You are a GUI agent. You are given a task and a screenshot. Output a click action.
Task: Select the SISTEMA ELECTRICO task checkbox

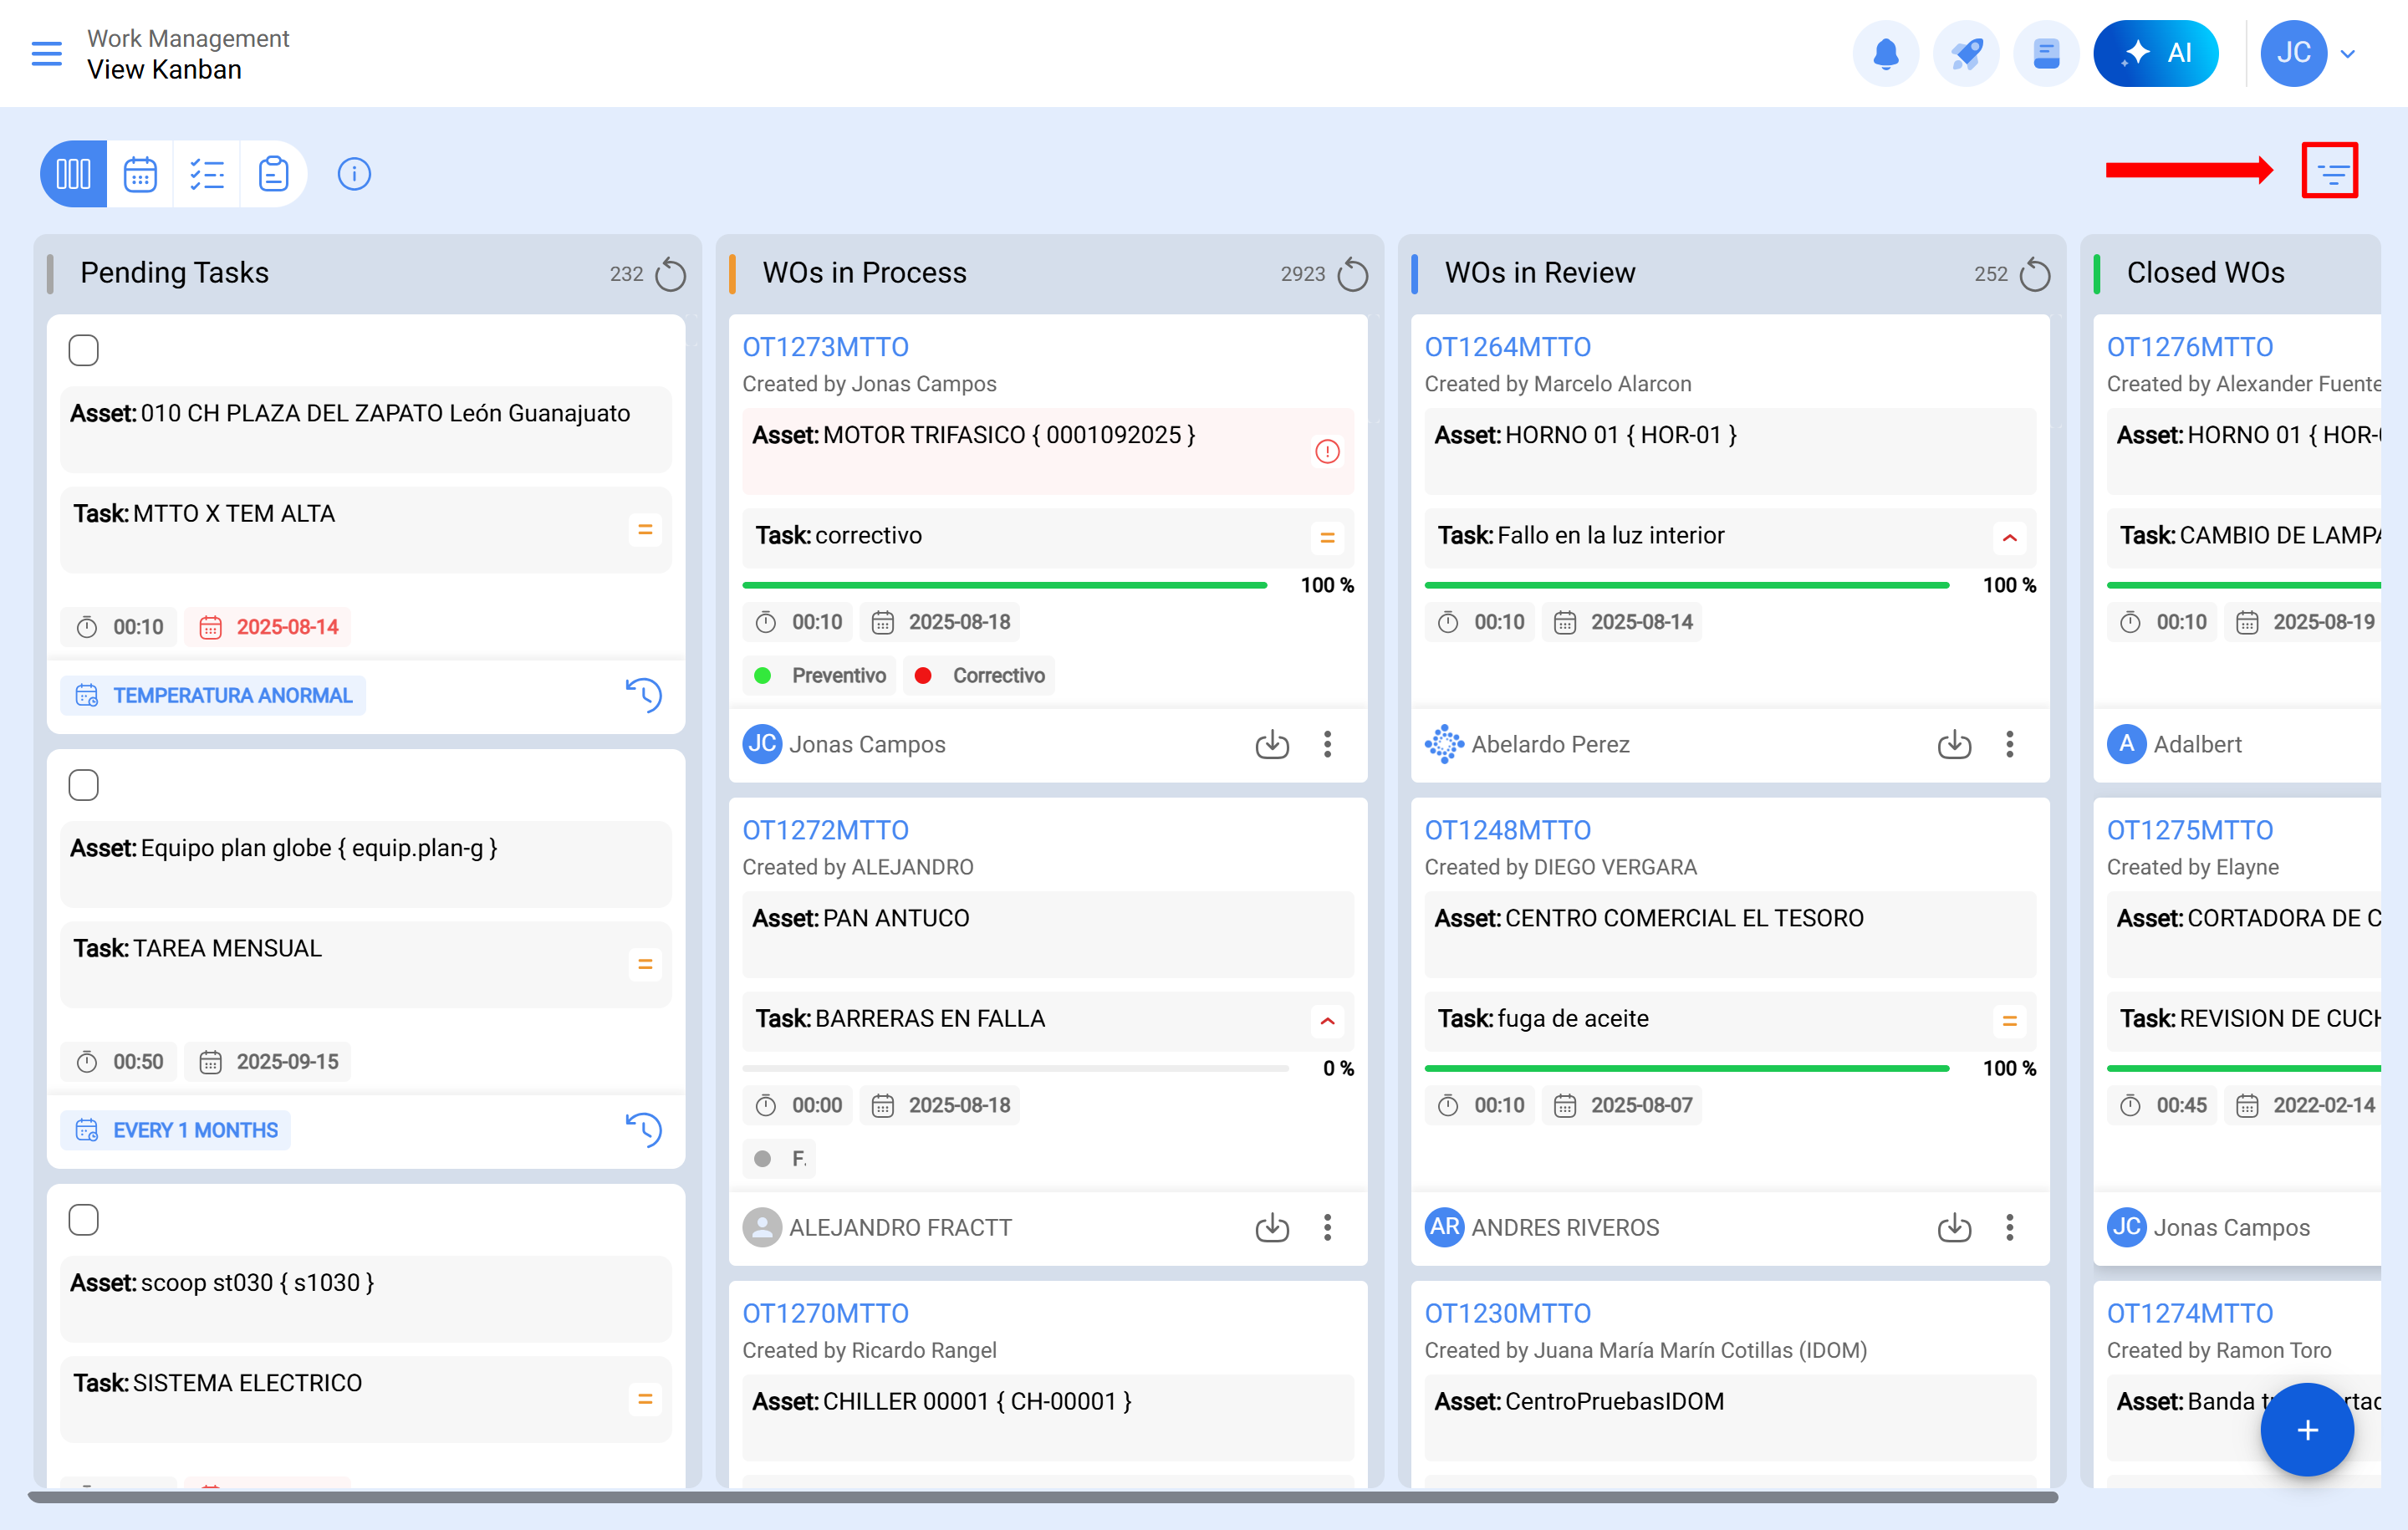pos(84,1220)
